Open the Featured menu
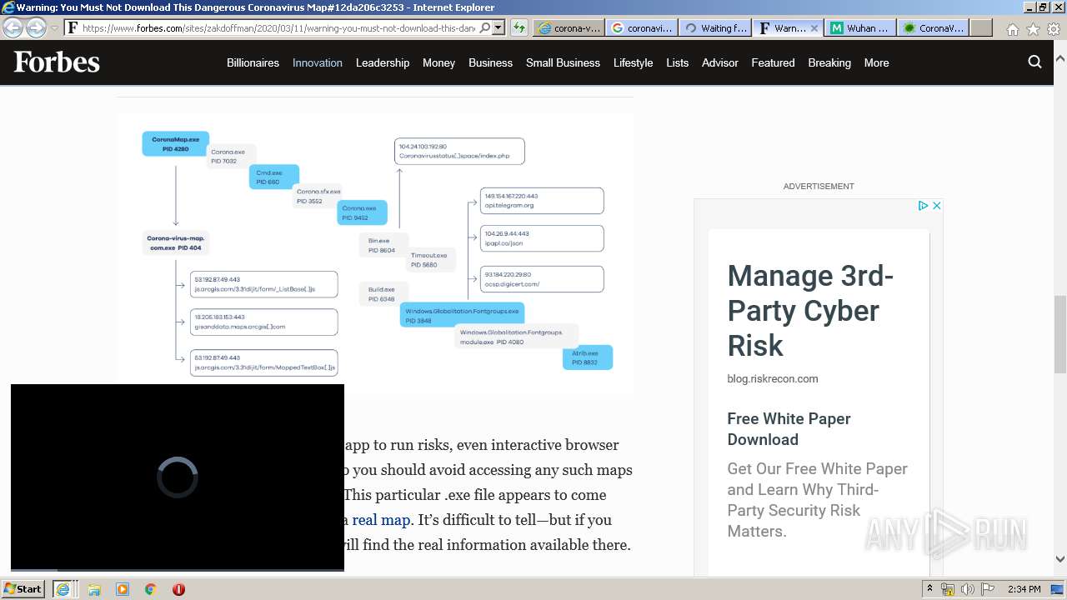 pos(773,62)
